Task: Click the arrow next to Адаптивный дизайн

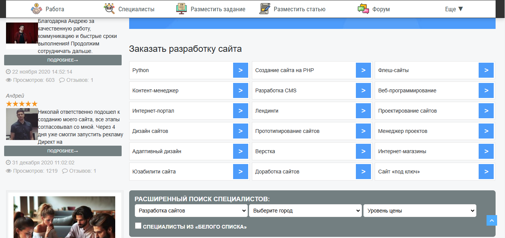Action: (x=241, y=151)
